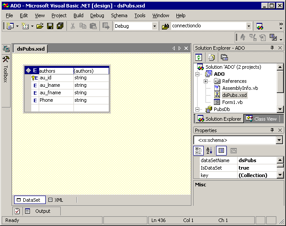This screenshot has width=286, height=226.
Task: Collapse the PubsDb project node
Action: 197,110
